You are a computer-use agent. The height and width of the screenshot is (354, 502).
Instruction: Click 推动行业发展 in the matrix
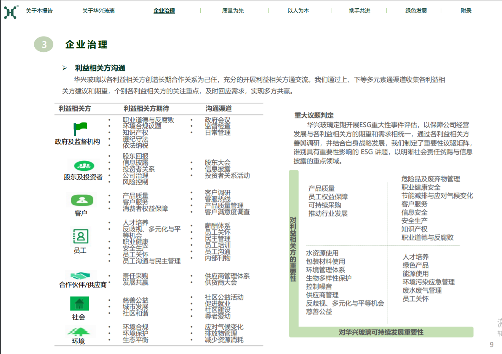(x=328, y=213)
